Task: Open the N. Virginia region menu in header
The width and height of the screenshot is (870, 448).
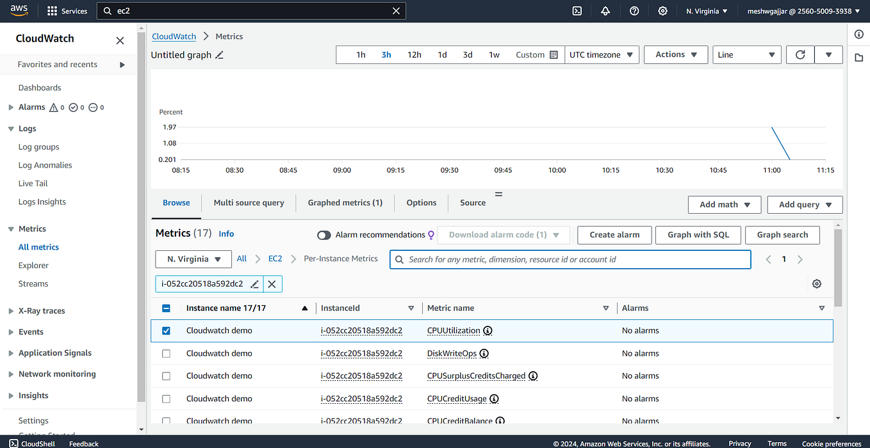Action: coord(707,11)
